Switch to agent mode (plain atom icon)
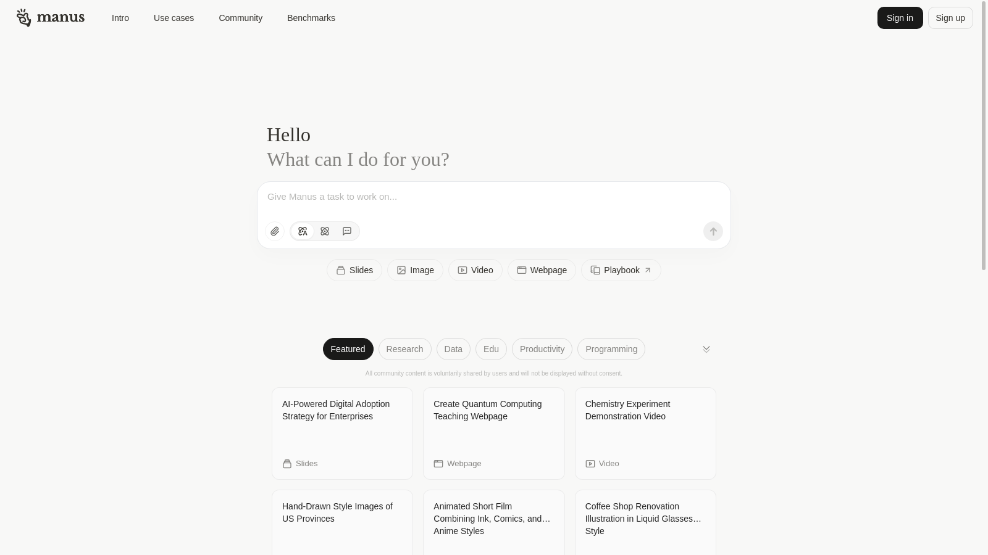Viewport: 988px width, 555px height. click(x=325, y=231)
